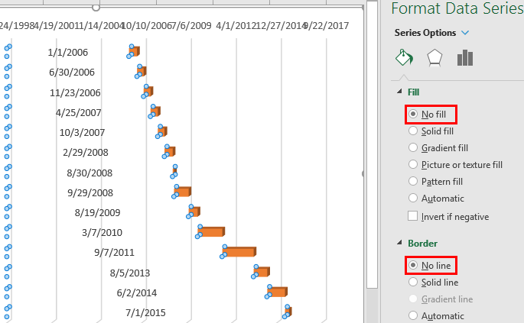Click the chart top-center resize handle
The width and height of the screenshot is (524, 323).
tap(96, 7)
